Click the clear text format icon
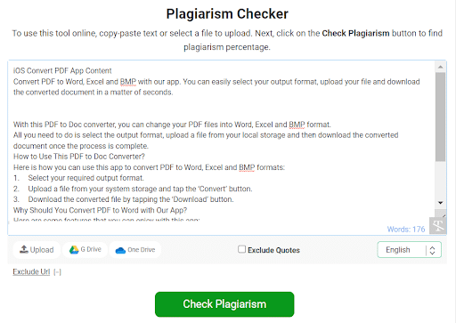Screen dimensions: 456x323 coord(438,226)
